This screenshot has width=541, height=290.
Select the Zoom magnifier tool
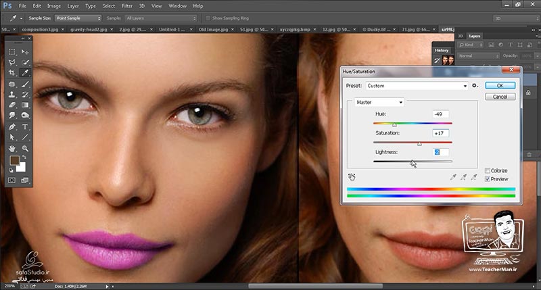click(x=25, y=149)
